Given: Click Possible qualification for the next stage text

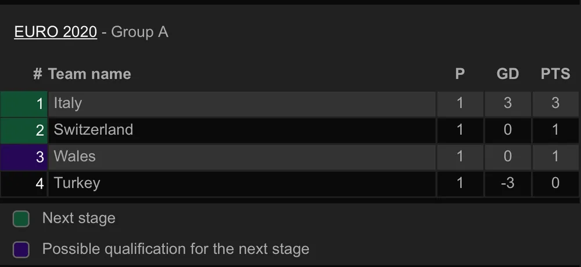Looking at the screenshot, I should [175, 250].
